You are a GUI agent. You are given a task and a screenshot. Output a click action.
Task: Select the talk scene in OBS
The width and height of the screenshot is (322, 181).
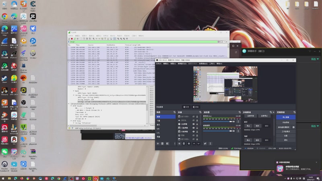(165, 129)
